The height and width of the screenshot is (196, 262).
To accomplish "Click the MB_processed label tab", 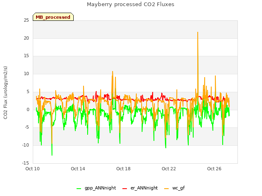I will pos(53,17).
